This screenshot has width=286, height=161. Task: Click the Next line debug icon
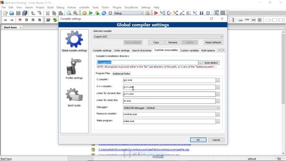click(169, 13)
